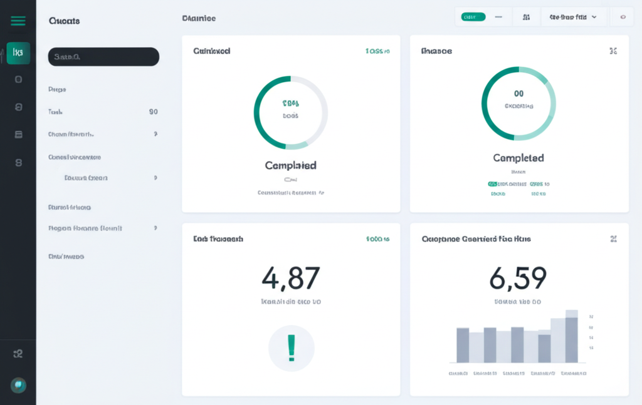Click the filter icon in top toolbar
Screen dimensions: 642x405
526,18
